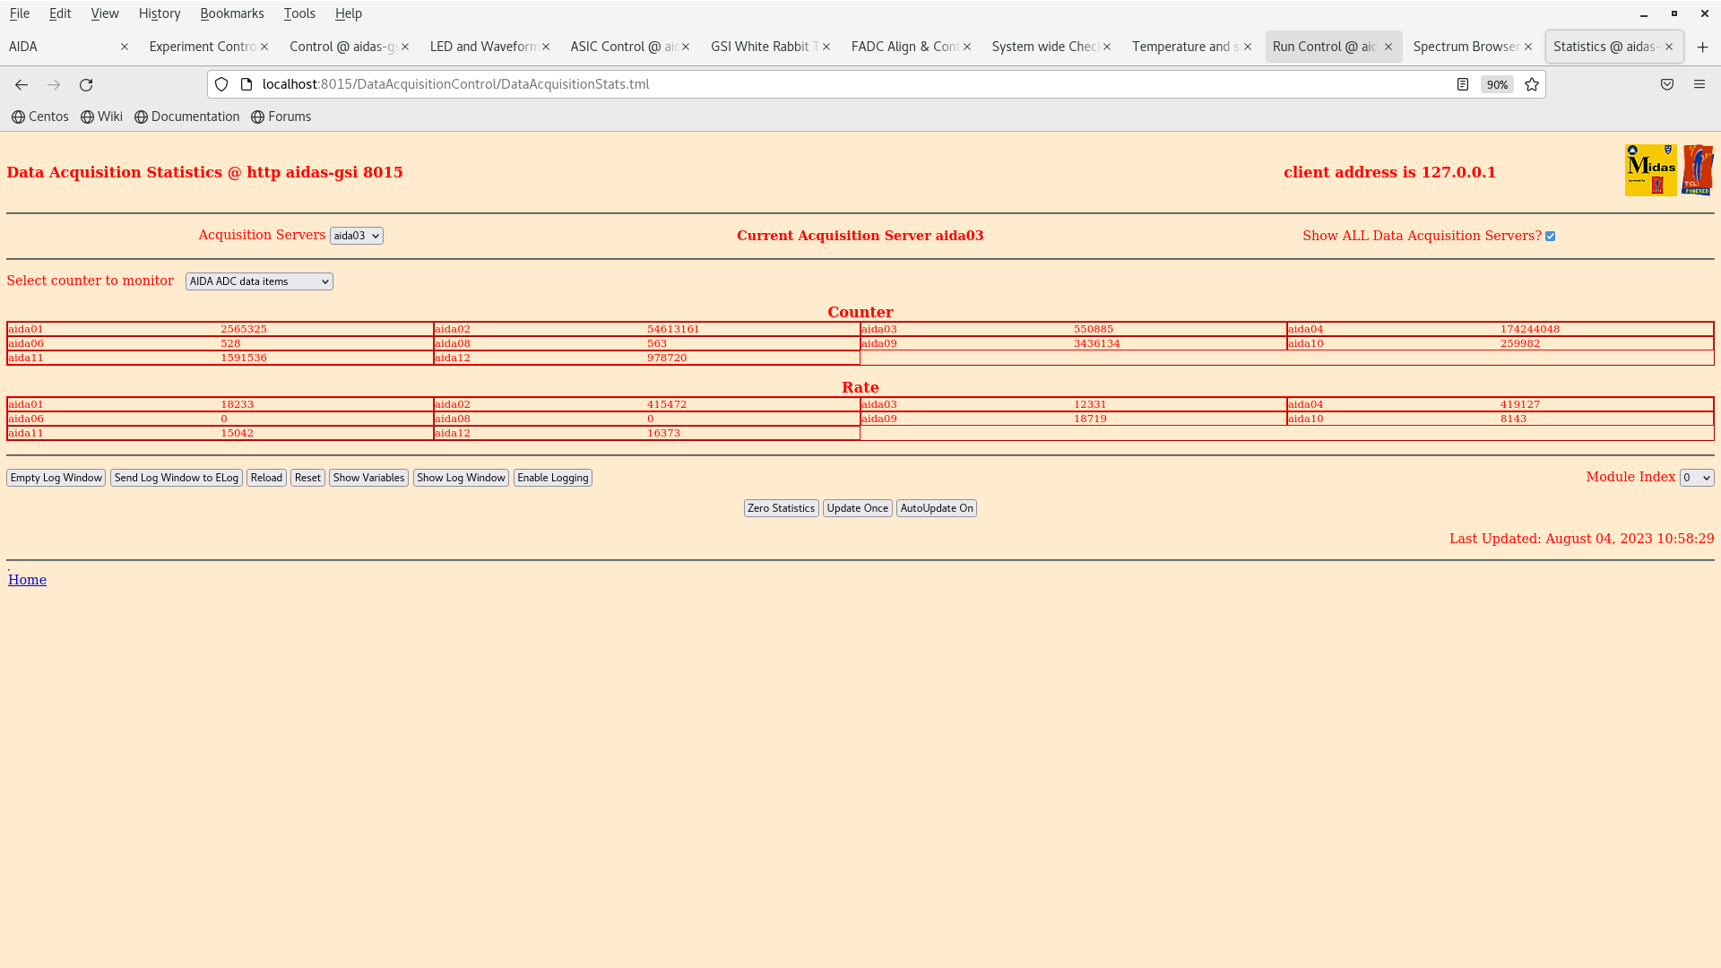Follow the Home link
1721x968 pixels.
(x=27, y=580)
